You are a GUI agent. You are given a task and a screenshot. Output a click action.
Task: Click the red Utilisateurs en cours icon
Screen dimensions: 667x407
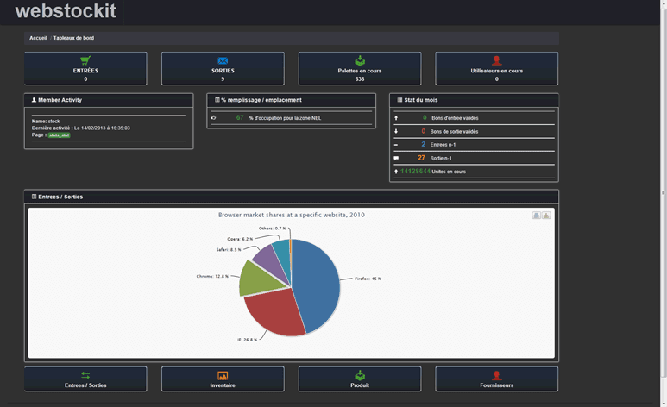click(x=497, y=60)
